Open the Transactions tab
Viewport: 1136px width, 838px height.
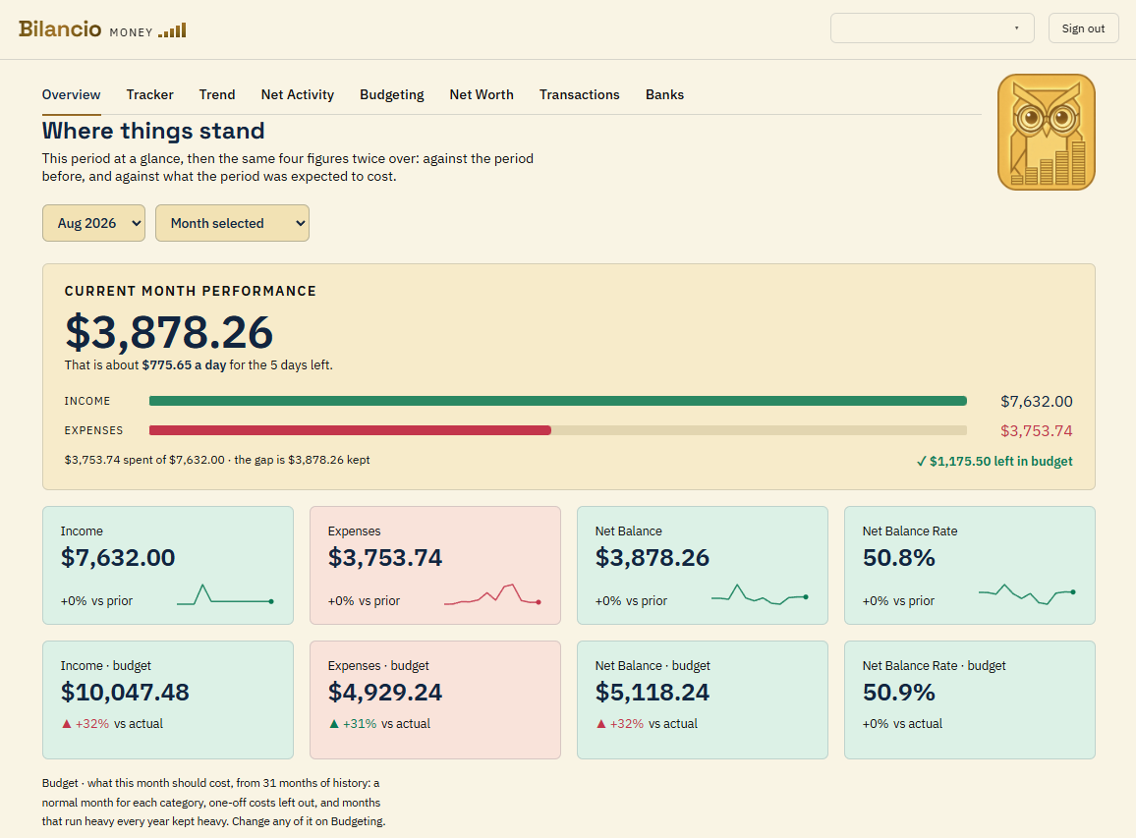tap(580, 95)
